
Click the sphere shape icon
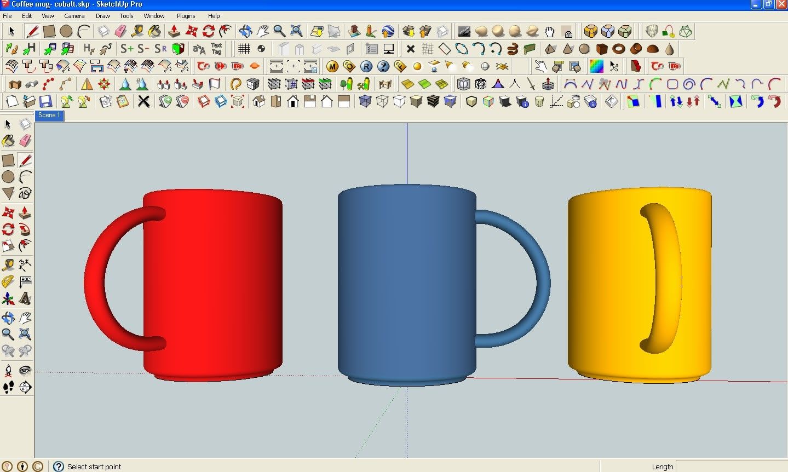tap(585, 49)
